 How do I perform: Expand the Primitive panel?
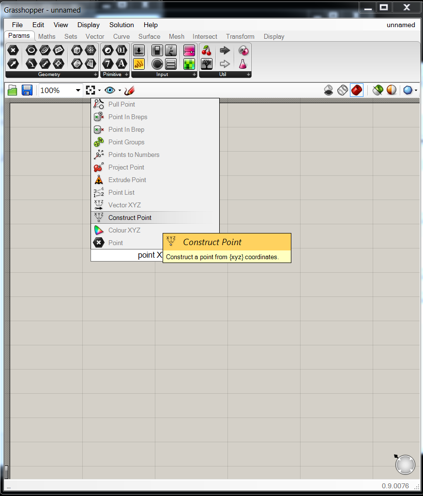(x=126, y=74)
